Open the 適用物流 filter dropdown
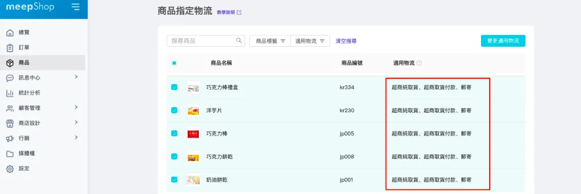The image size is (581, 194). pos(310,41)
